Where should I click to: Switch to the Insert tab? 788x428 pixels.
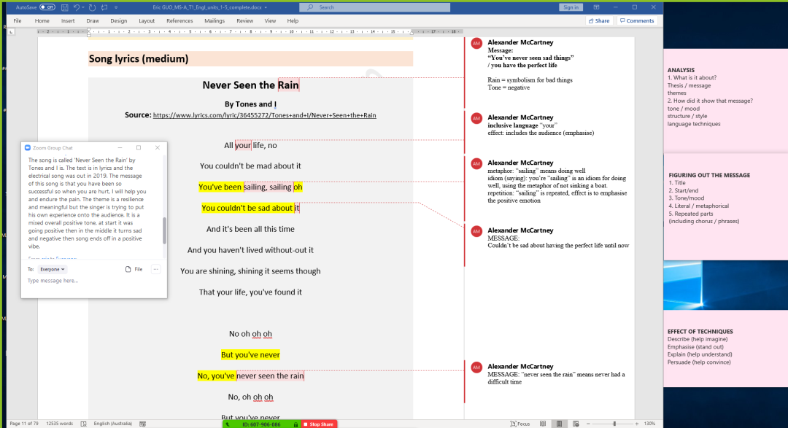click(x=68, y=20)
